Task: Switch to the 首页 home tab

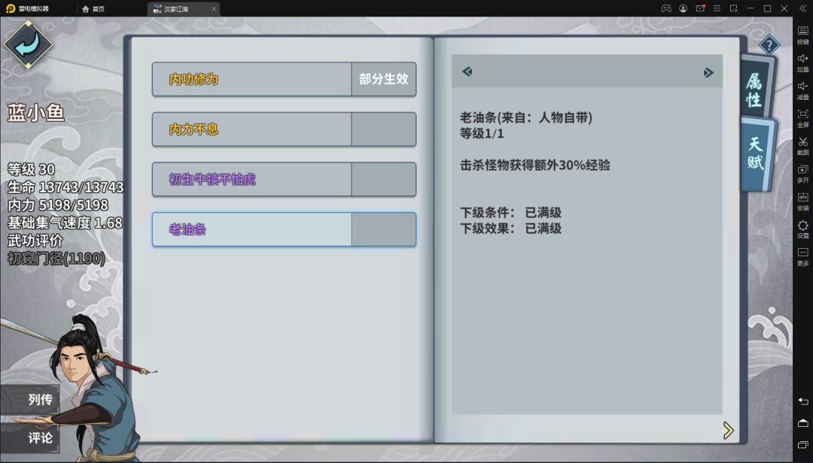Action: pos(93,9)
